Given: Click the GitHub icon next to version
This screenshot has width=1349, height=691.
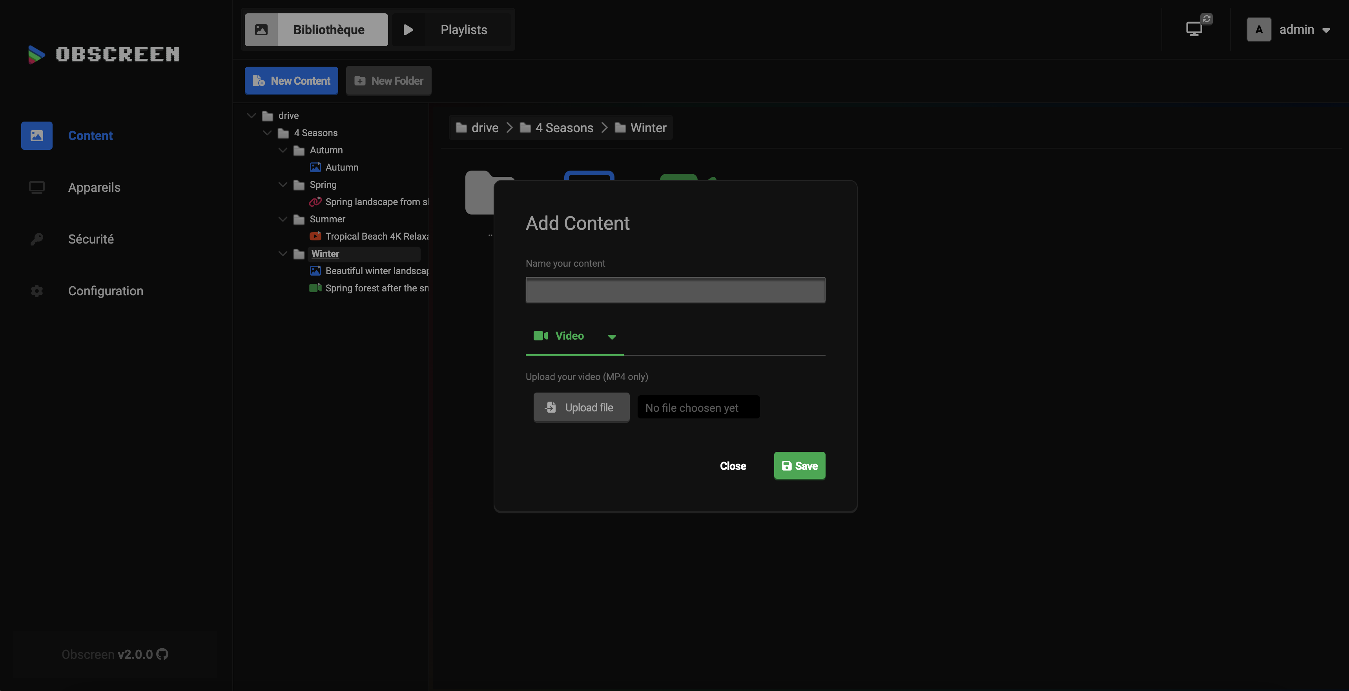Looking at the screenshot, I should coord(162,654).
